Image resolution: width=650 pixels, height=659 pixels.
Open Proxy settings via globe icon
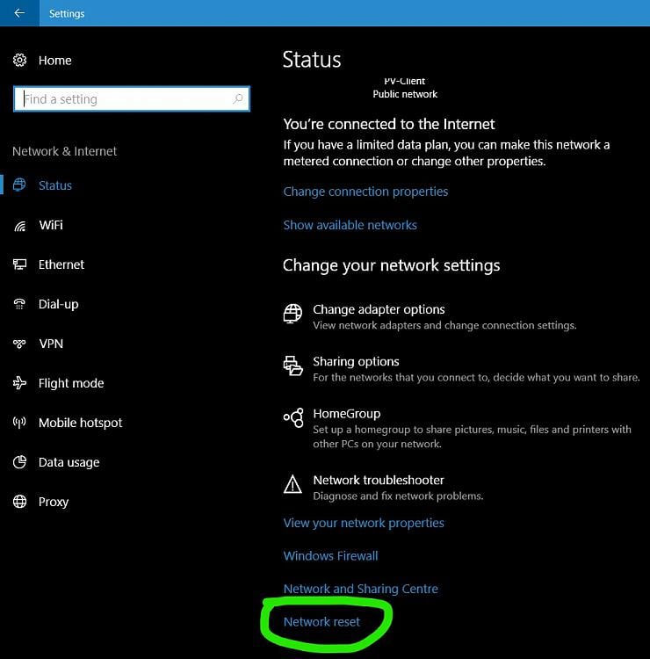(x=19, y=502)
